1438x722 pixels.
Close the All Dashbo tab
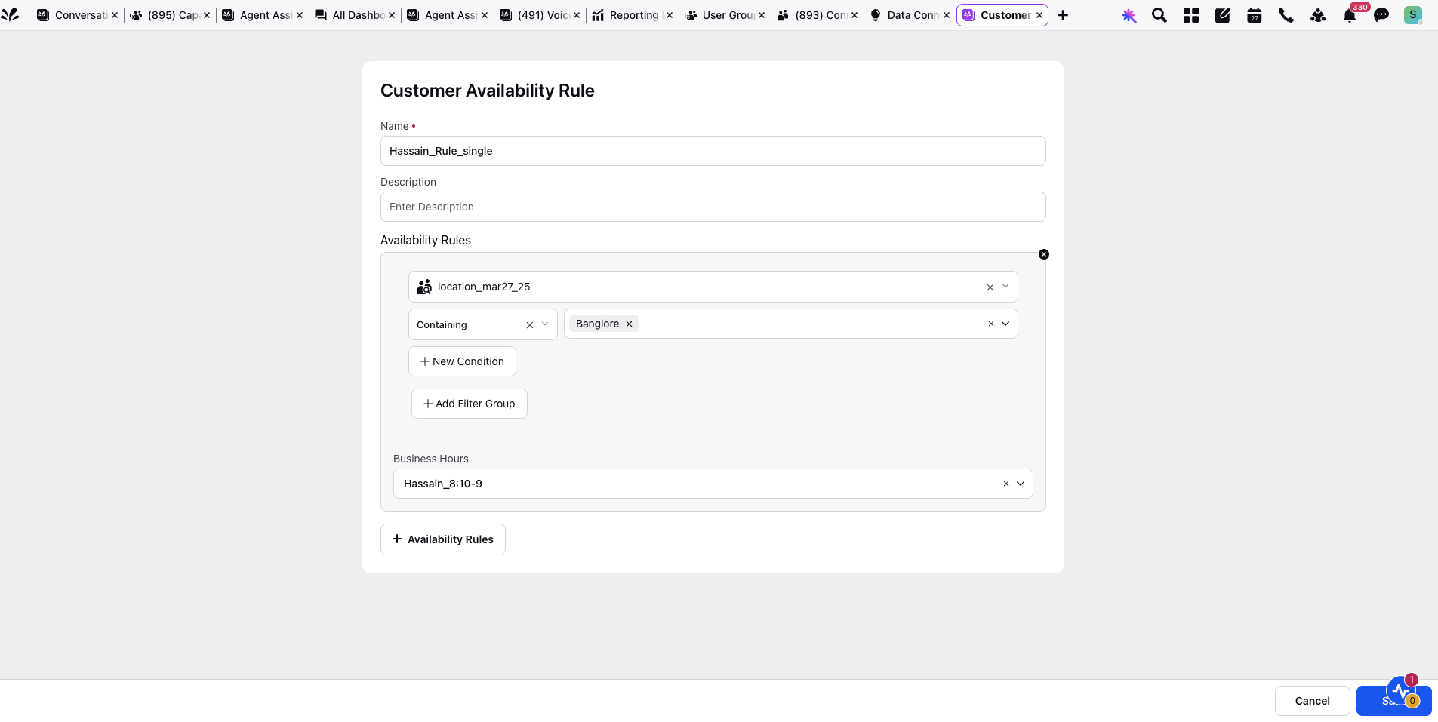(392, 15)
